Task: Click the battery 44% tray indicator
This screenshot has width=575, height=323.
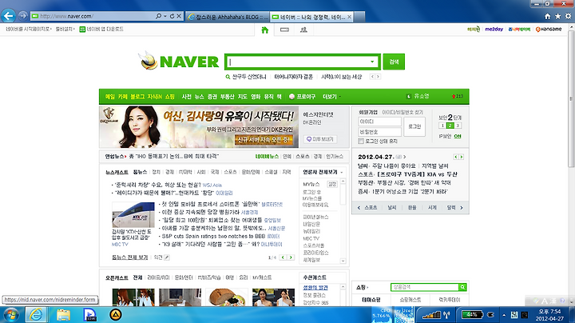Action: [471, 314]
